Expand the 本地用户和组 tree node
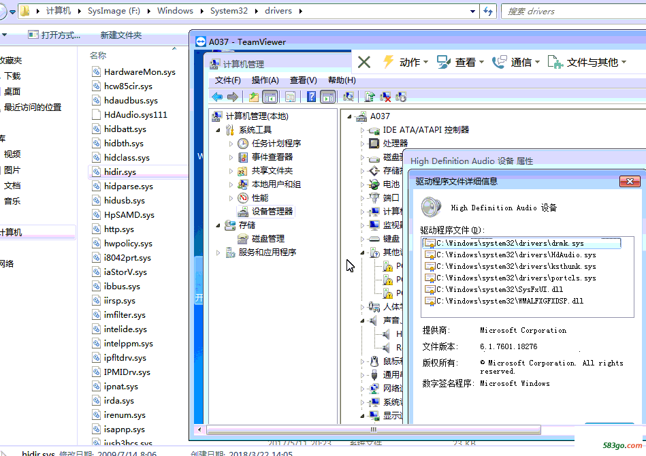Image resolution: width=646 pixels, height=456 pixels. pos(231,184)
